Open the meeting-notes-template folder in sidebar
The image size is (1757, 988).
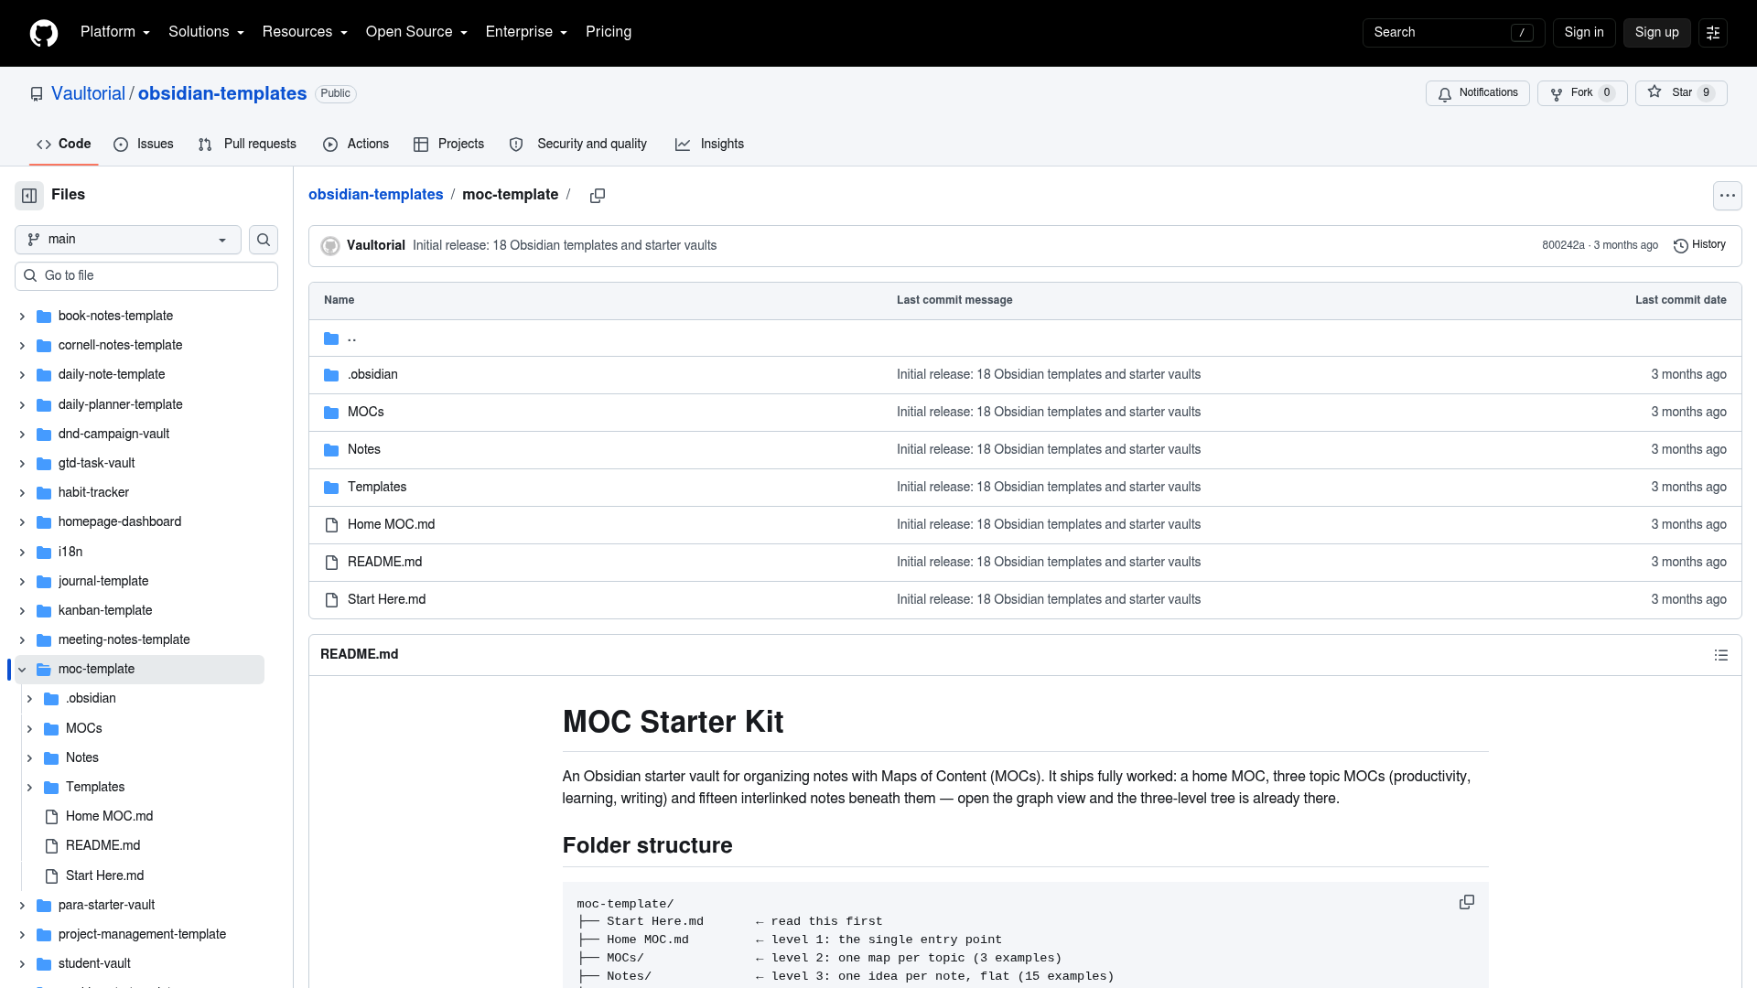click(124, 640)
